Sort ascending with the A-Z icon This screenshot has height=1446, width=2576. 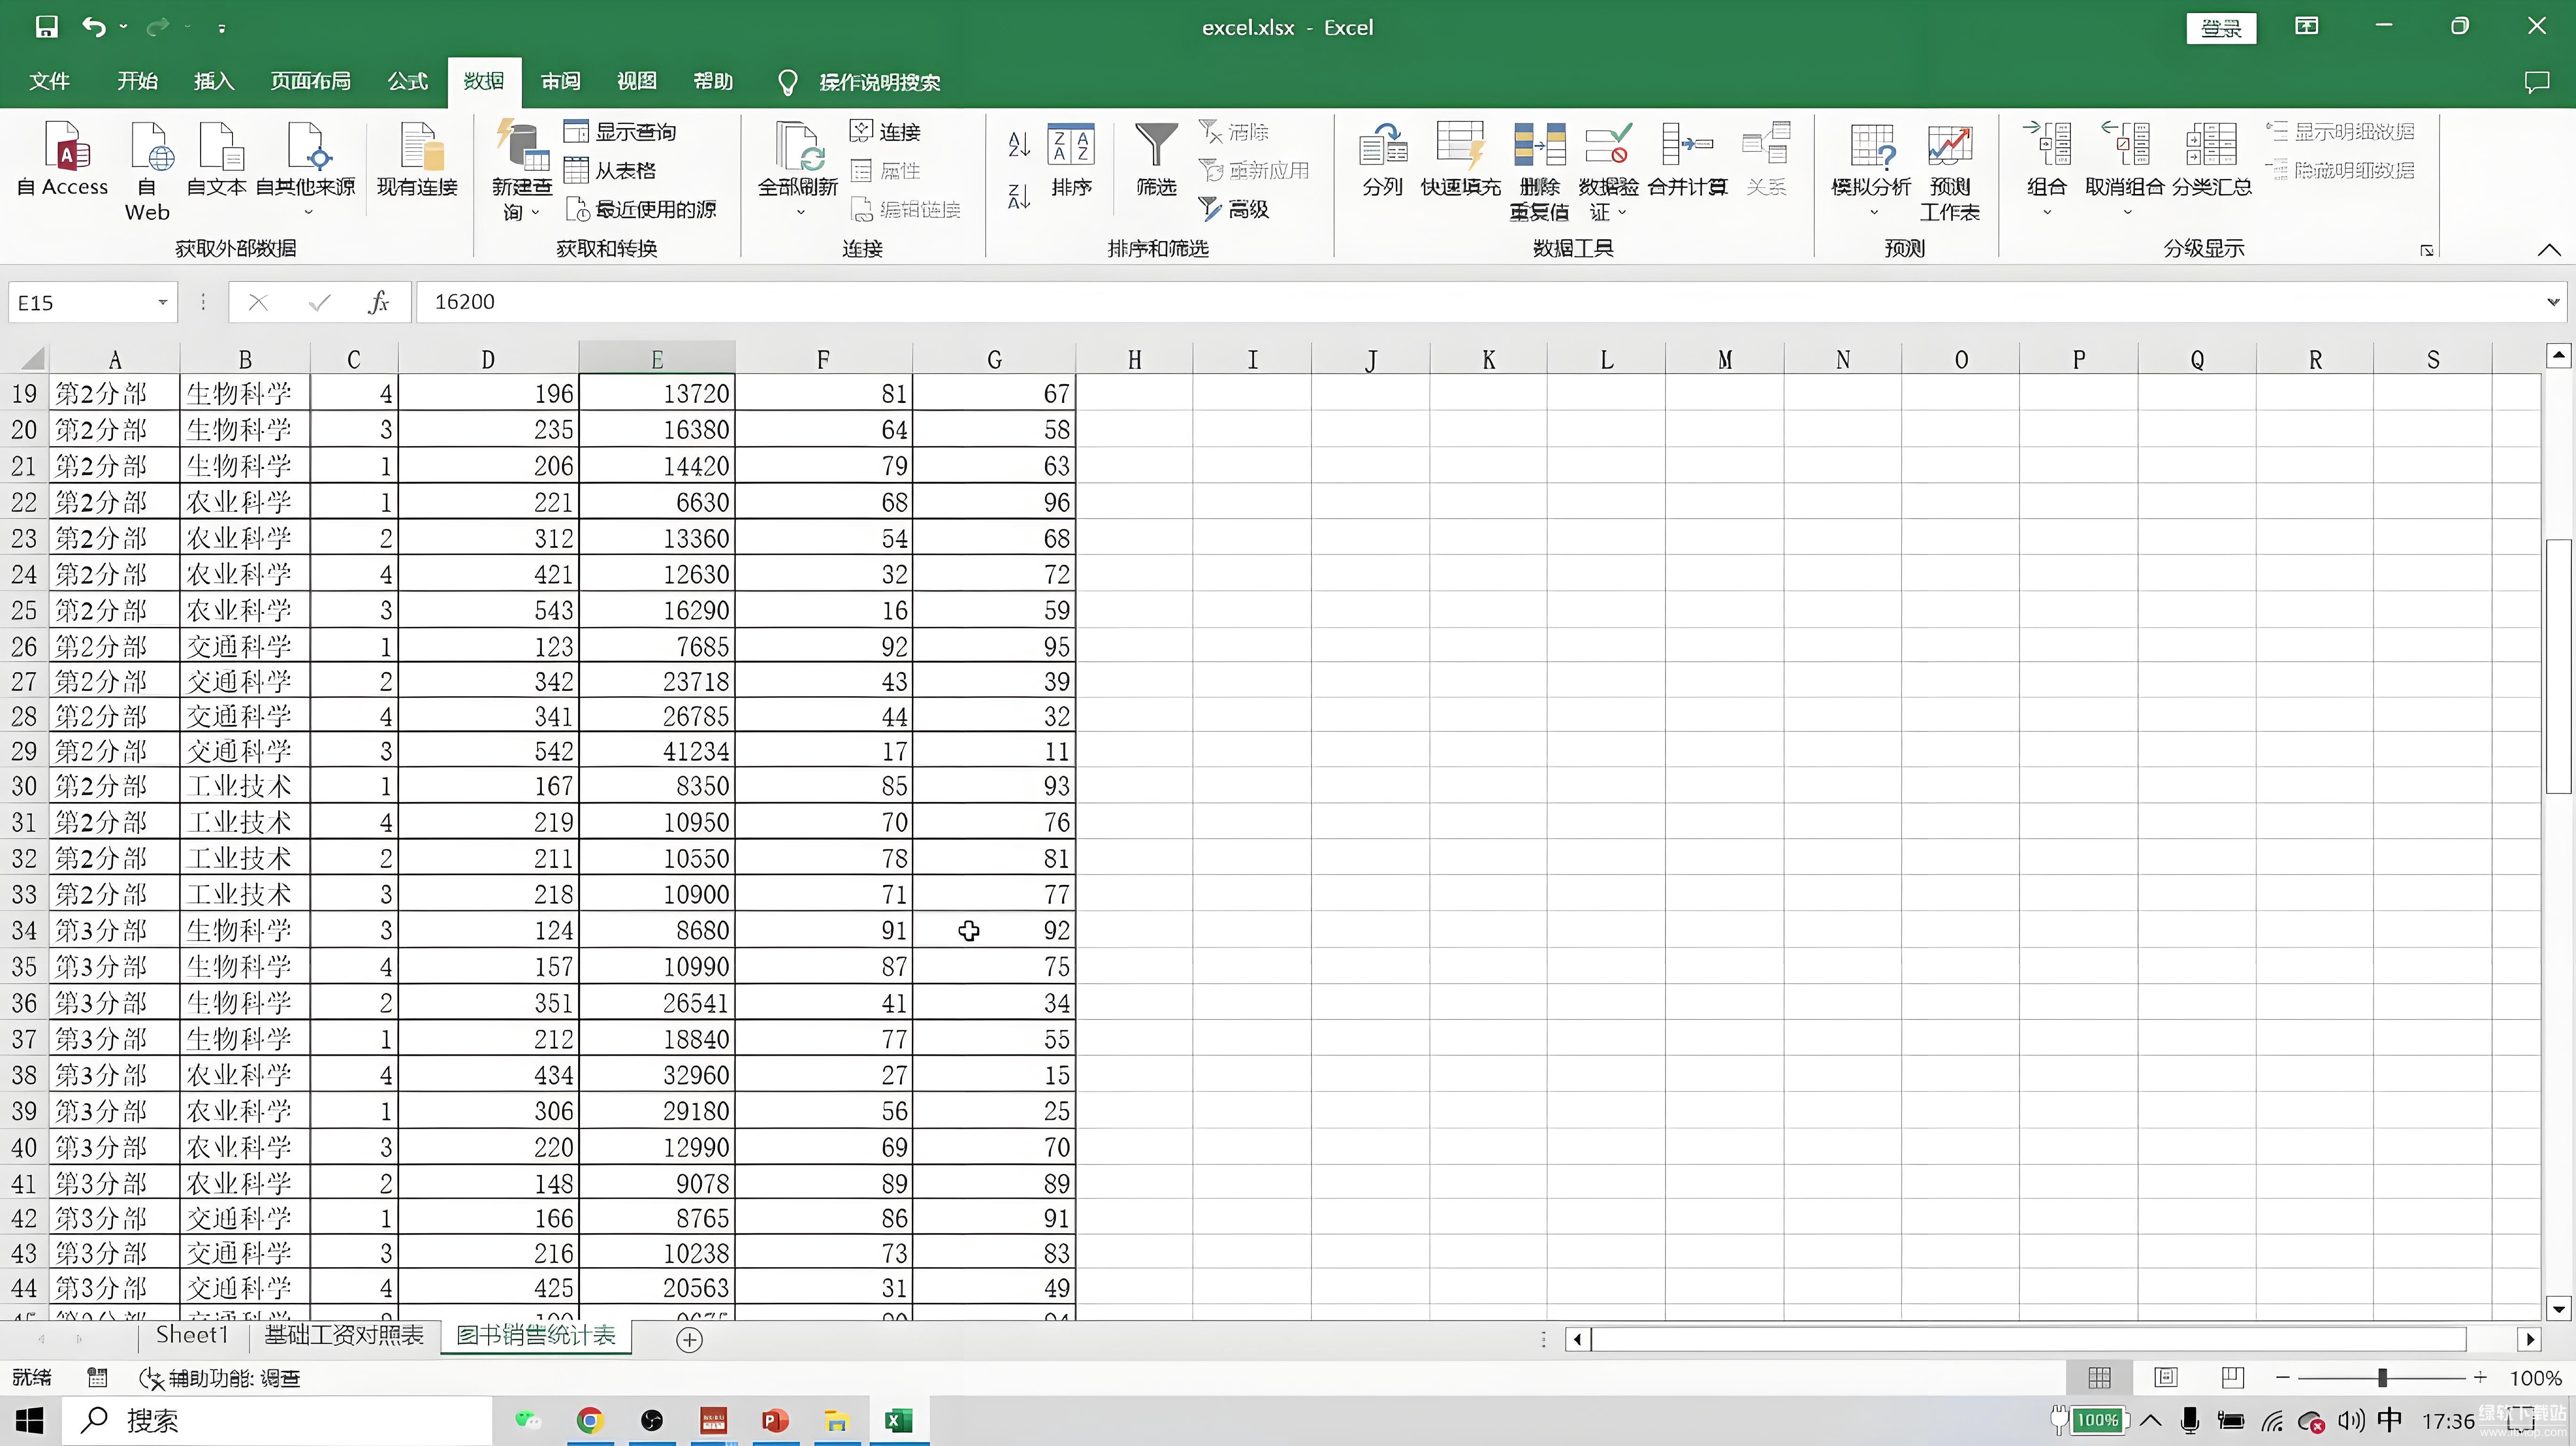[1019, 145]
